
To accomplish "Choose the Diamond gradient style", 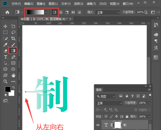I will pyautogui.click(x=79, y=12).
